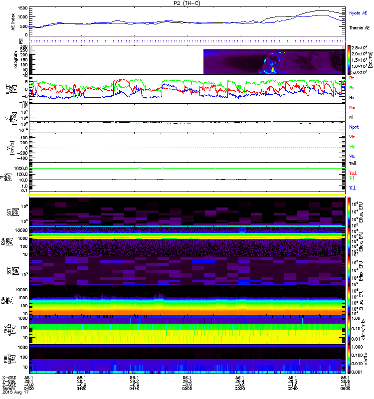The image size is (374, 399).
Task: Click the Kyoto AE legend label
Action: tap(358, 13)
